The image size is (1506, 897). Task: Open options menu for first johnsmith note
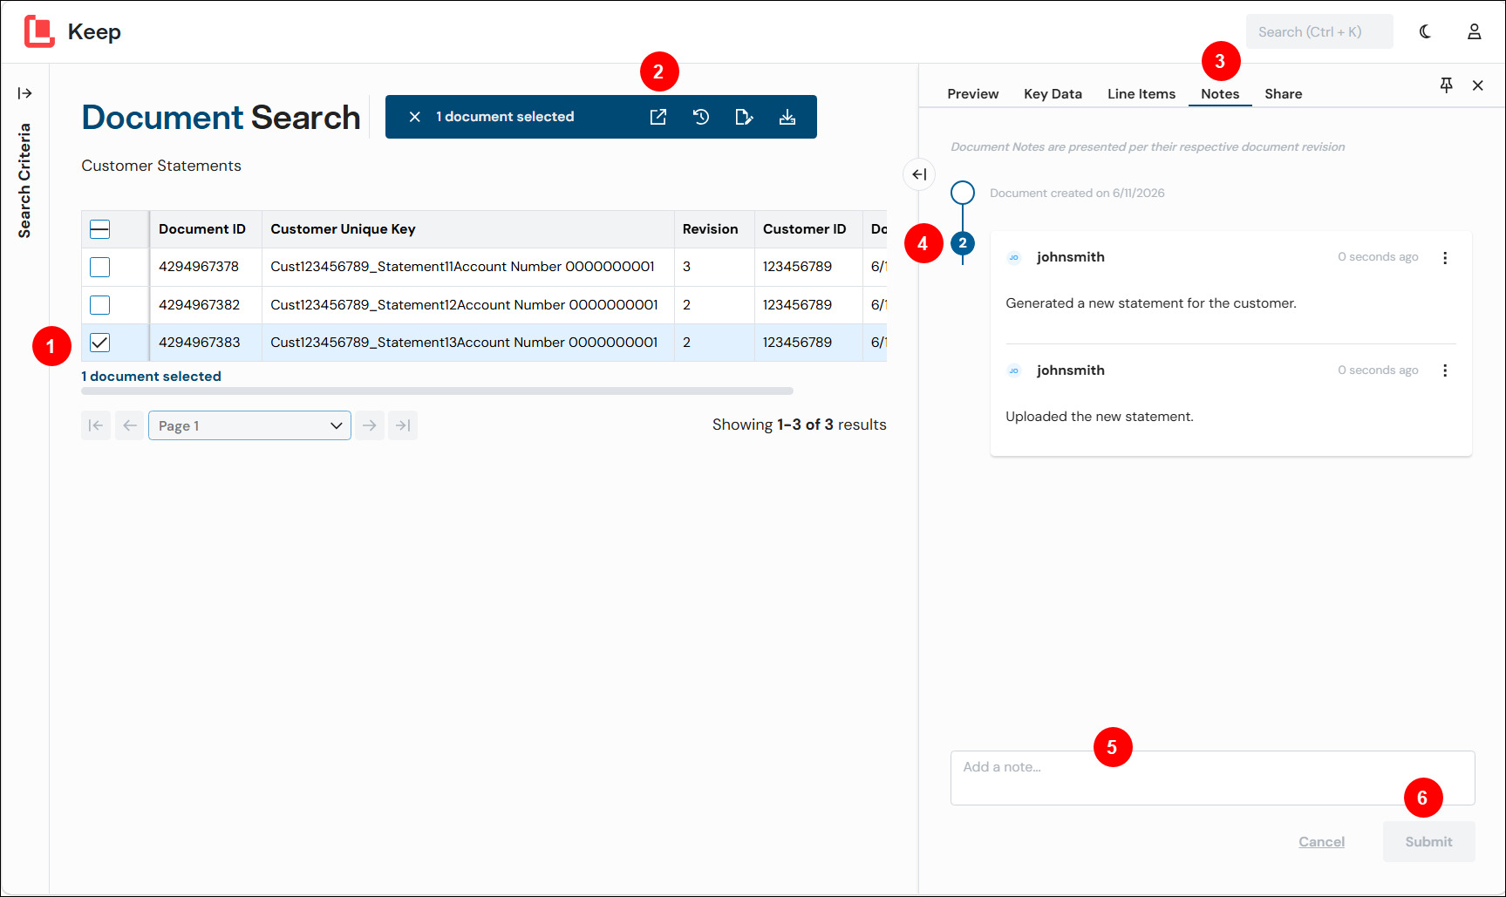pyautogui.click(x=1445, y=258)
